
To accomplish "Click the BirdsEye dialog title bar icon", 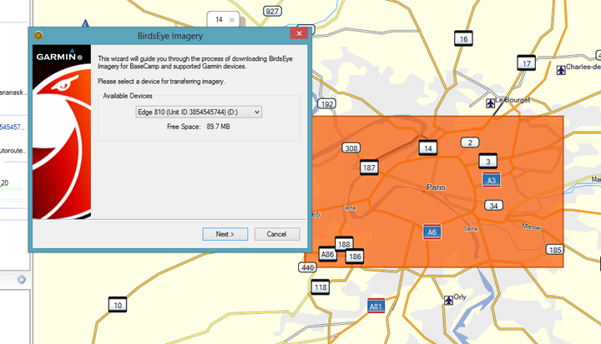I will point(38,36).
